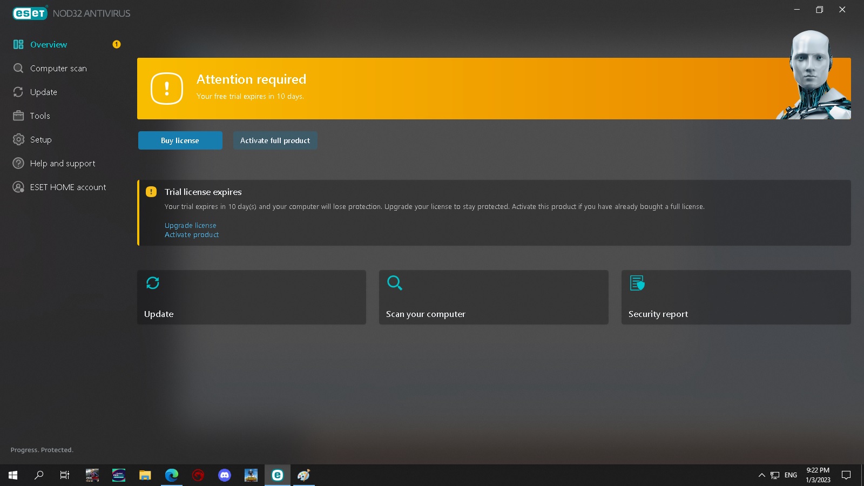Click the "Attention required" heading
This screenshot has width=864, height=486.
251,79
